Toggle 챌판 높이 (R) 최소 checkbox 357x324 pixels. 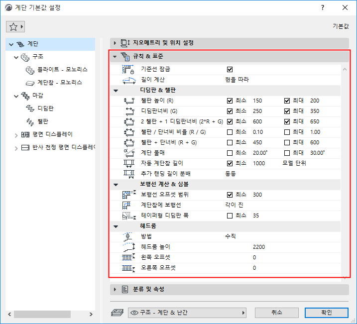[230, 101]
